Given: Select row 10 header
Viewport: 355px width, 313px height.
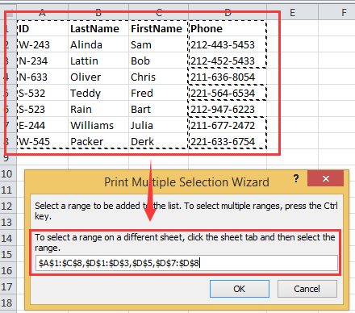Looking at the screenshot, I should [x=8, y=174].
